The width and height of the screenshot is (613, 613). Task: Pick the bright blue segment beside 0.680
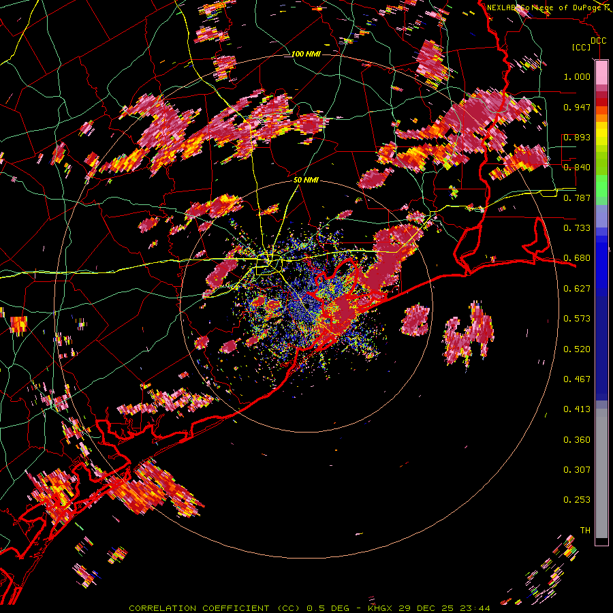point(601,260)
